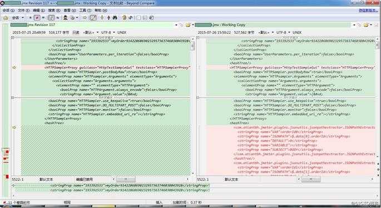
Task: Click the right path field showing Working Copy
Action: click(x=273, y=25)
